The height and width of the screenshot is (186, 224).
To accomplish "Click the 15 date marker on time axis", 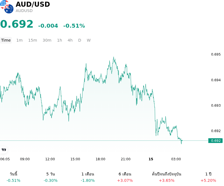I will (x=151, y=159).
